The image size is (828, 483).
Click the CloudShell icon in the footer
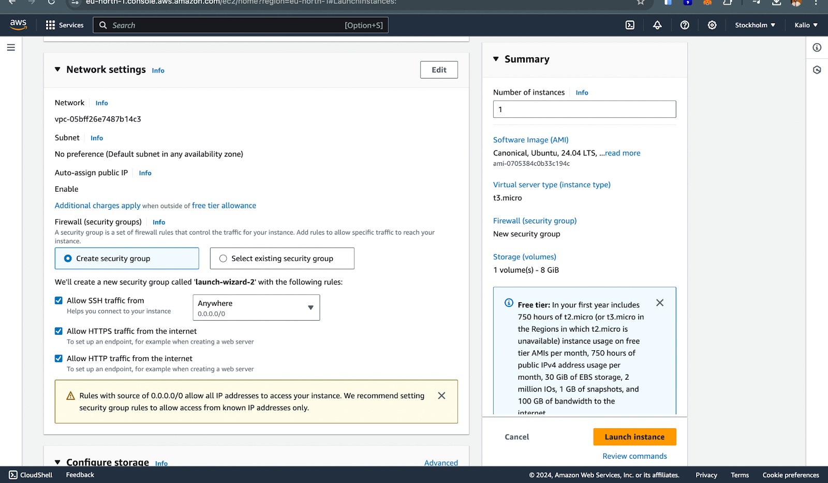13,475
